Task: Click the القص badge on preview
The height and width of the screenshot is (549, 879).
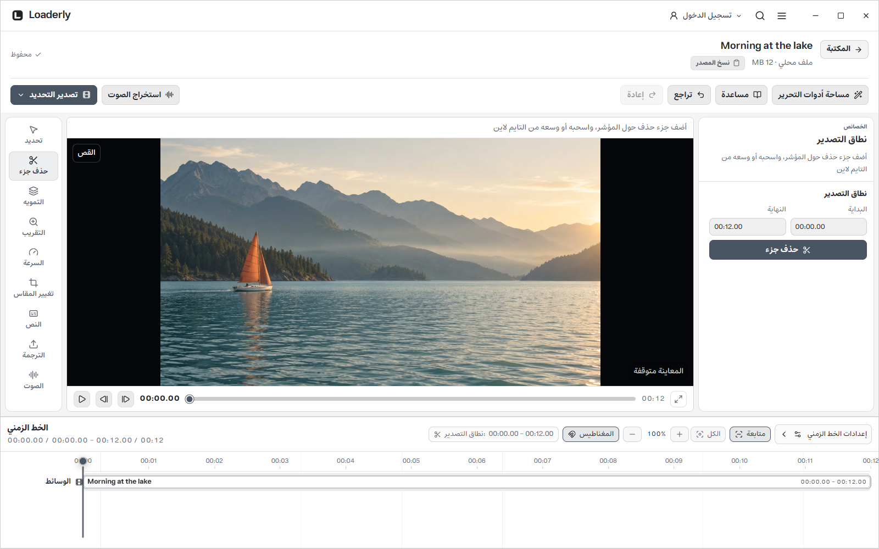Action: [86, 153]
